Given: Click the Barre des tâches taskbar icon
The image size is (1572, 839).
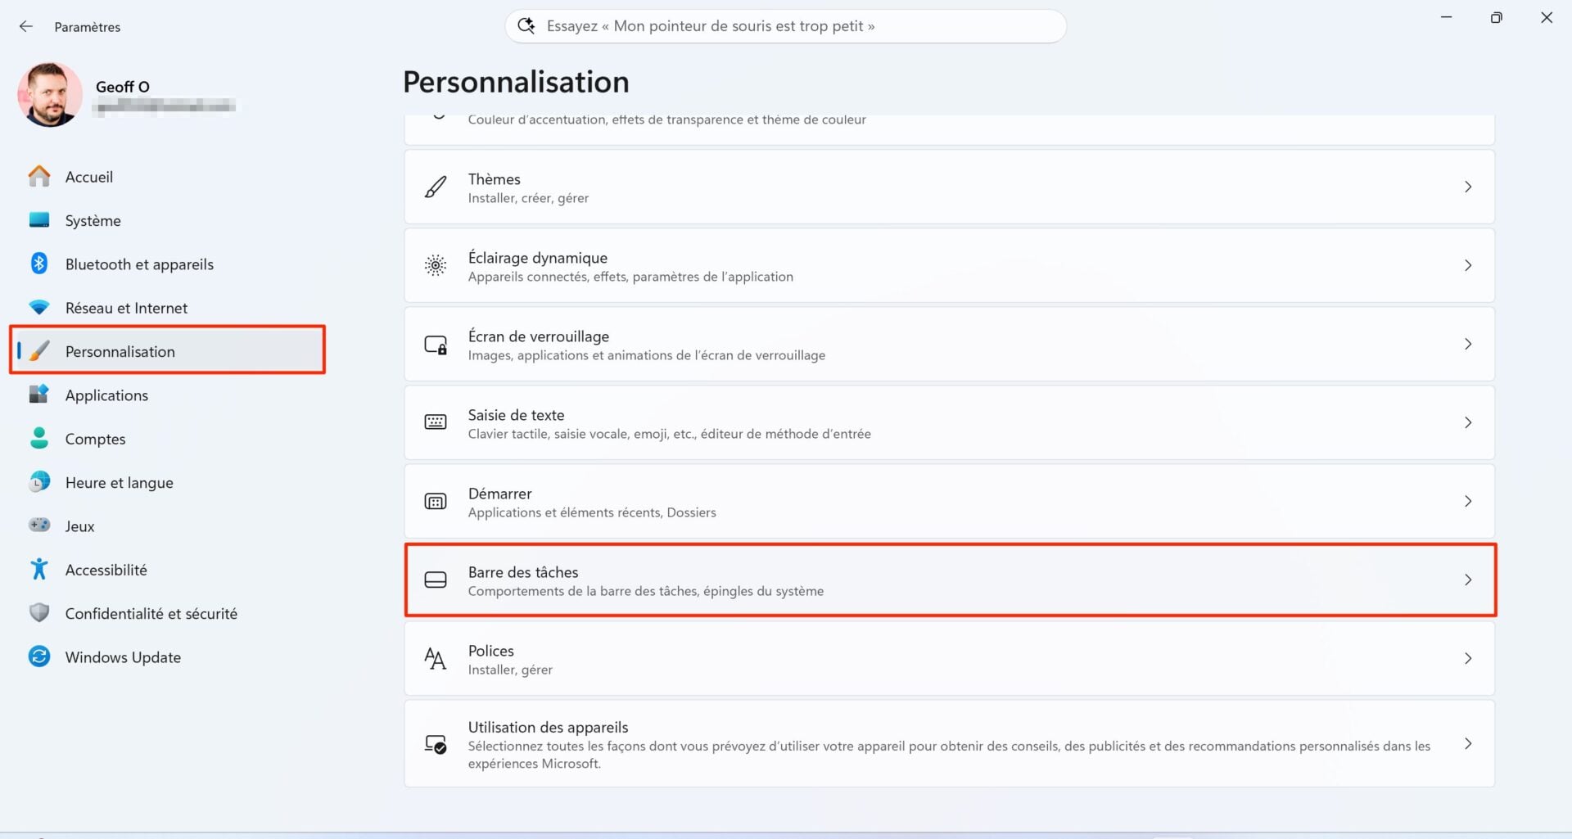Looking at the screenshot, I should pyautogui.click(x=436, y=580).
